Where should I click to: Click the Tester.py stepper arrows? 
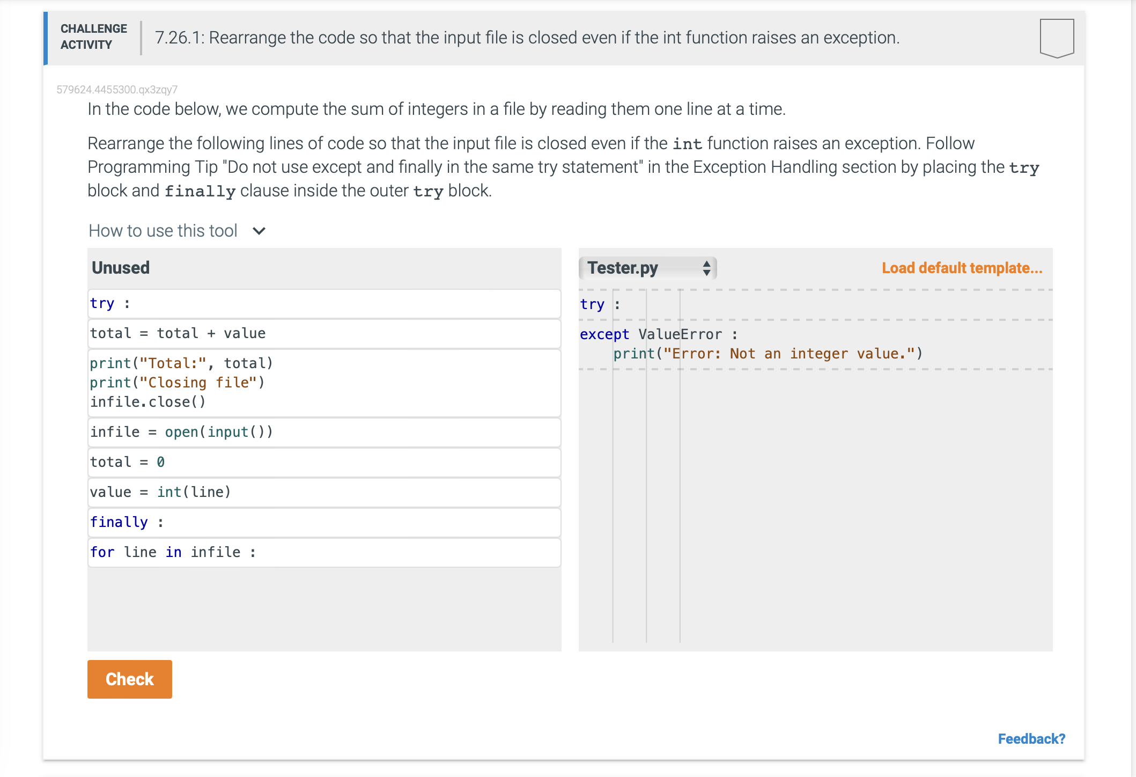coord(706,268)
